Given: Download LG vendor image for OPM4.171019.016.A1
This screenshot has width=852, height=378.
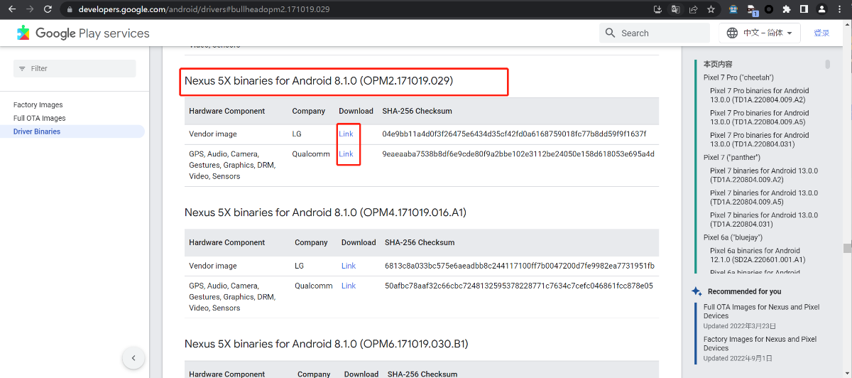Looking at the screenshot, I should point(349,266).
